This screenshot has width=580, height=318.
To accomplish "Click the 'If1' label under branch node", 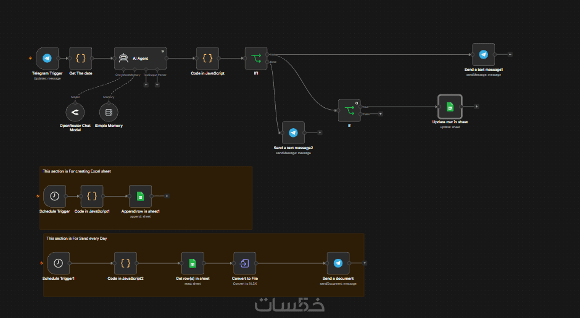I will pos(256,73).
